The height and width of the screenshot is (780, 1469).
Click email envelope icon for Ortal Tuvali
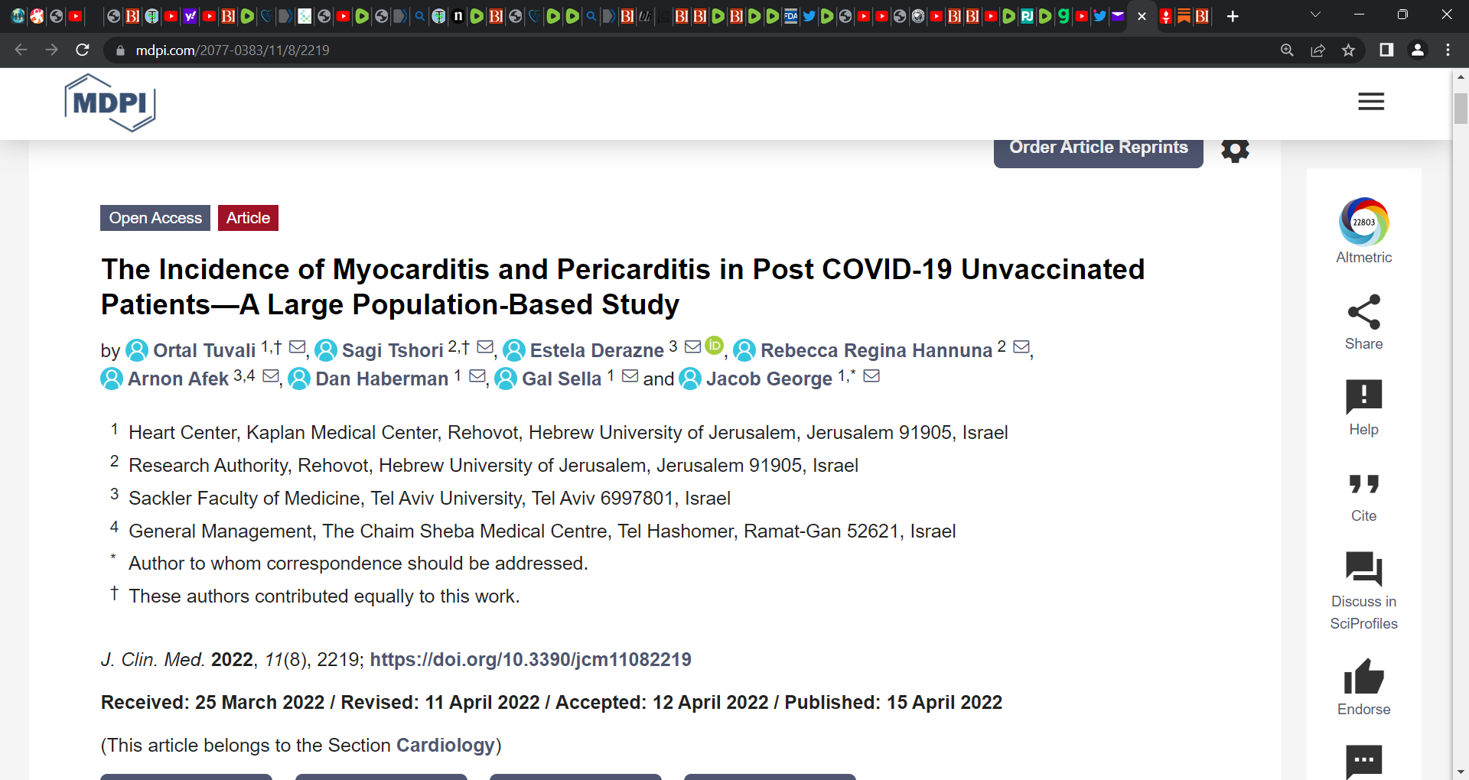[298, 347]
